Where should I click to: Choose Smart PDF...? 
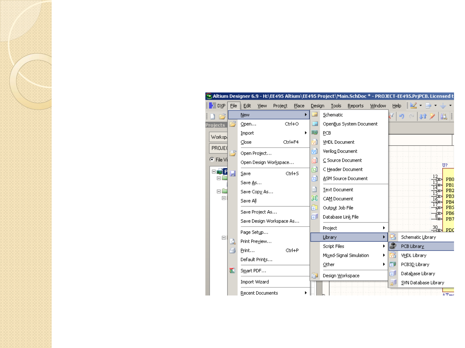point(269,271)
